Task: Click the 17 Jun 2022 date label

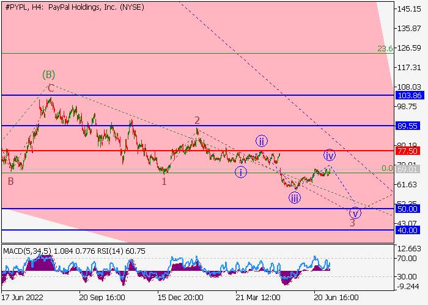Action: click(x=23, y=297)
